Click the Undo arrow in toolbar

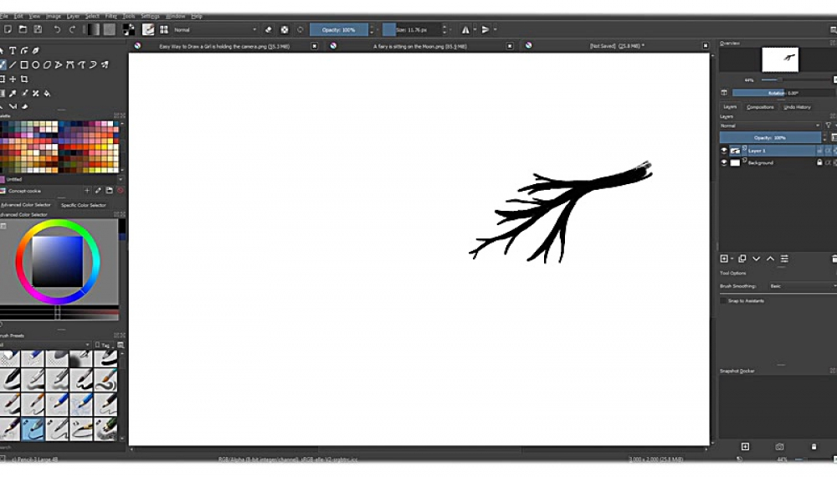tap(57, 29)
